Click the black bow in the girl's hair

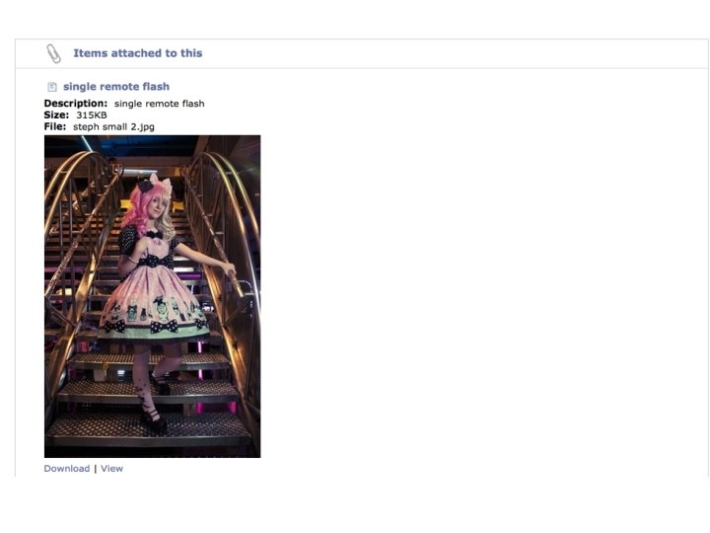tap(146, 186)
